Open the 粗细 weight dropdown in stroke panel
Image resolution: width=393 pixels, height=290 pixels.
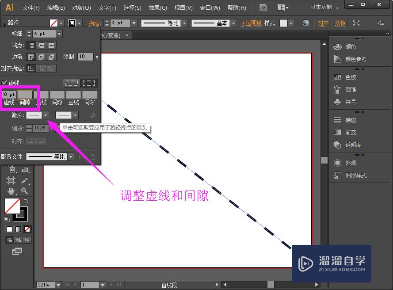[59, 34]
